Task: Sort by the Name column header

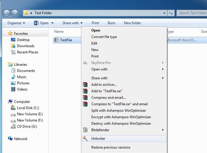Action: point(59,32)
